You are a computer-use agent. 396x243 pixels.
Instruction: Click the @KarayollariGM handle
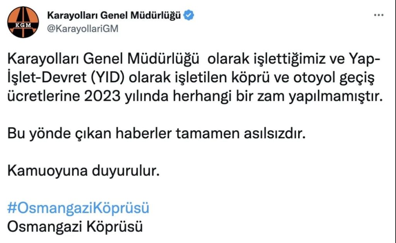coord(82,29)
